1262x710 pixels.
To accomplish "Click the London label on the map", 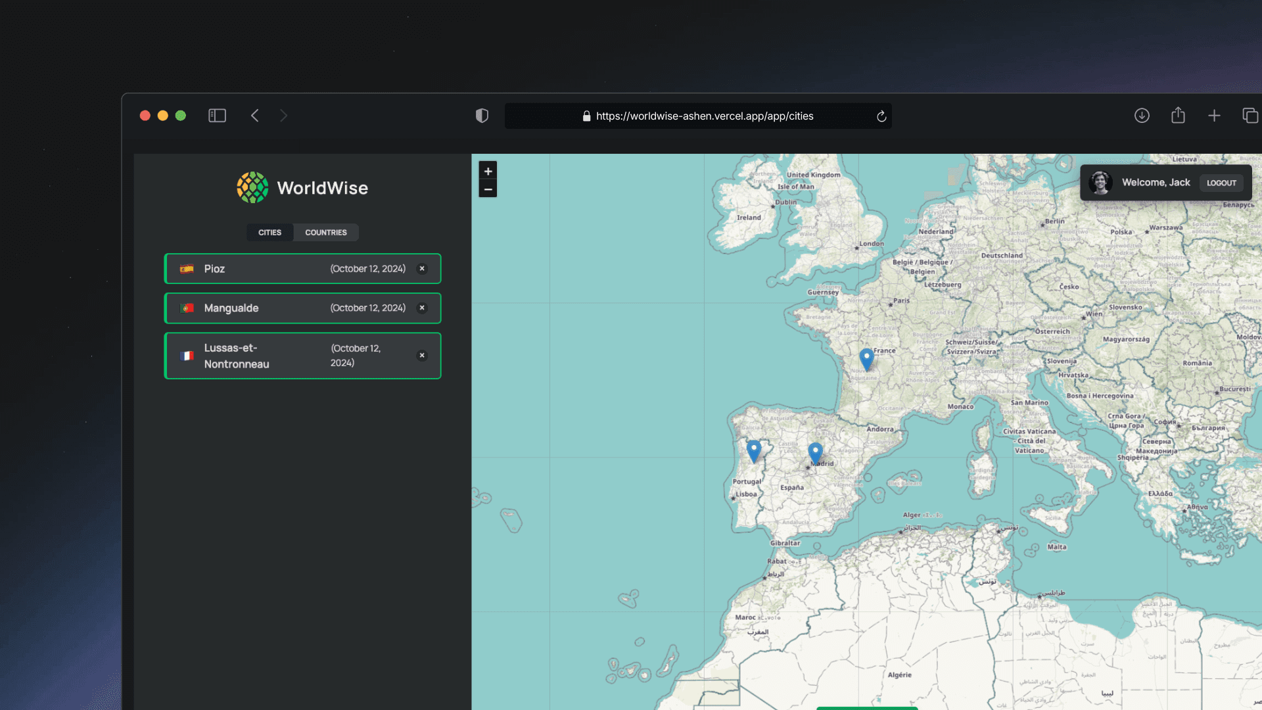I will pos(872,244).
